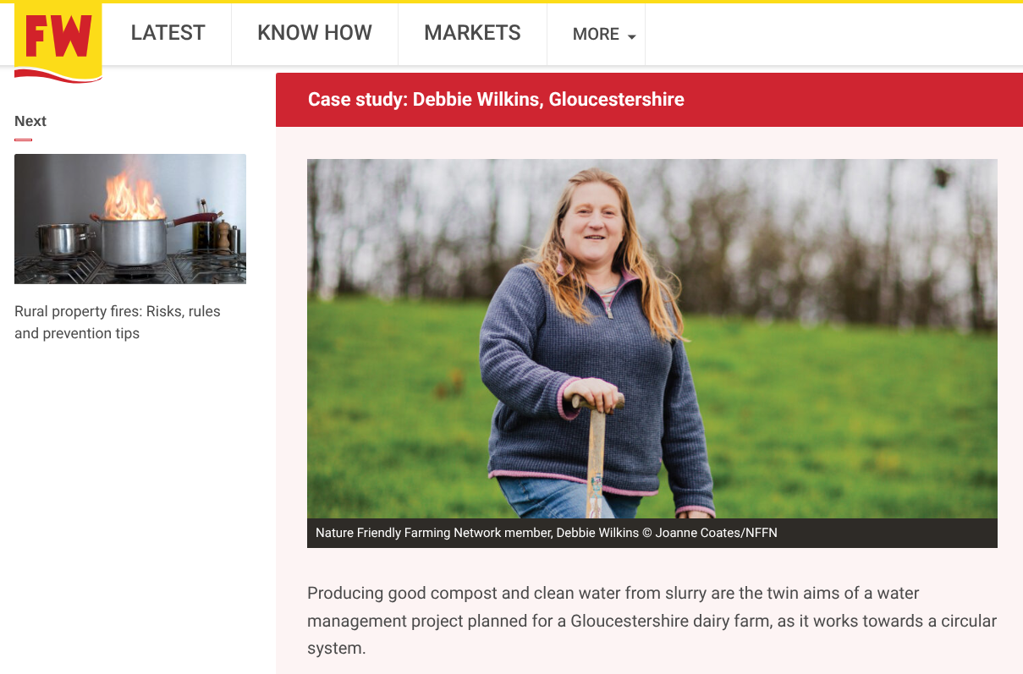Click the red underline beneath Next
The width and height of the screenshot is (1023, 674).
click(23, 140)
